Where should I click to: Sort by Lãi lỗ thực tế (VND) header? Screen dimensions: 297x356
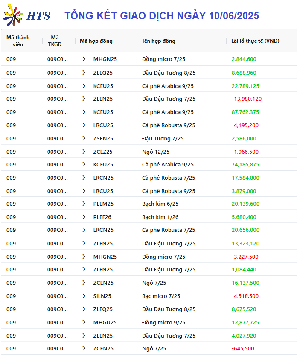[255, 41]
